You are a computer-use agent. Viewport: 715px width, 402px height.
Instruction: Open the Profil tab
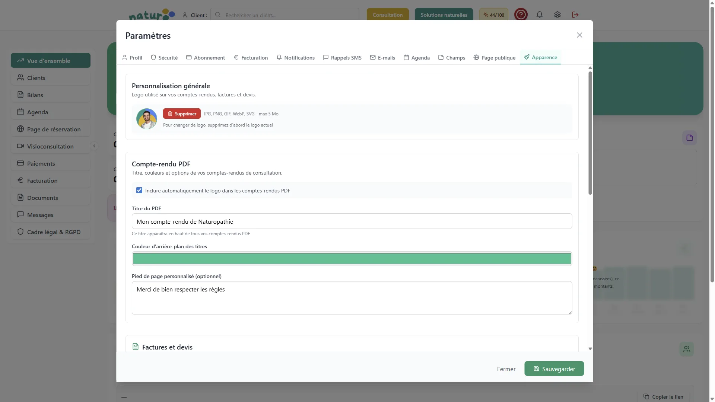132,58
